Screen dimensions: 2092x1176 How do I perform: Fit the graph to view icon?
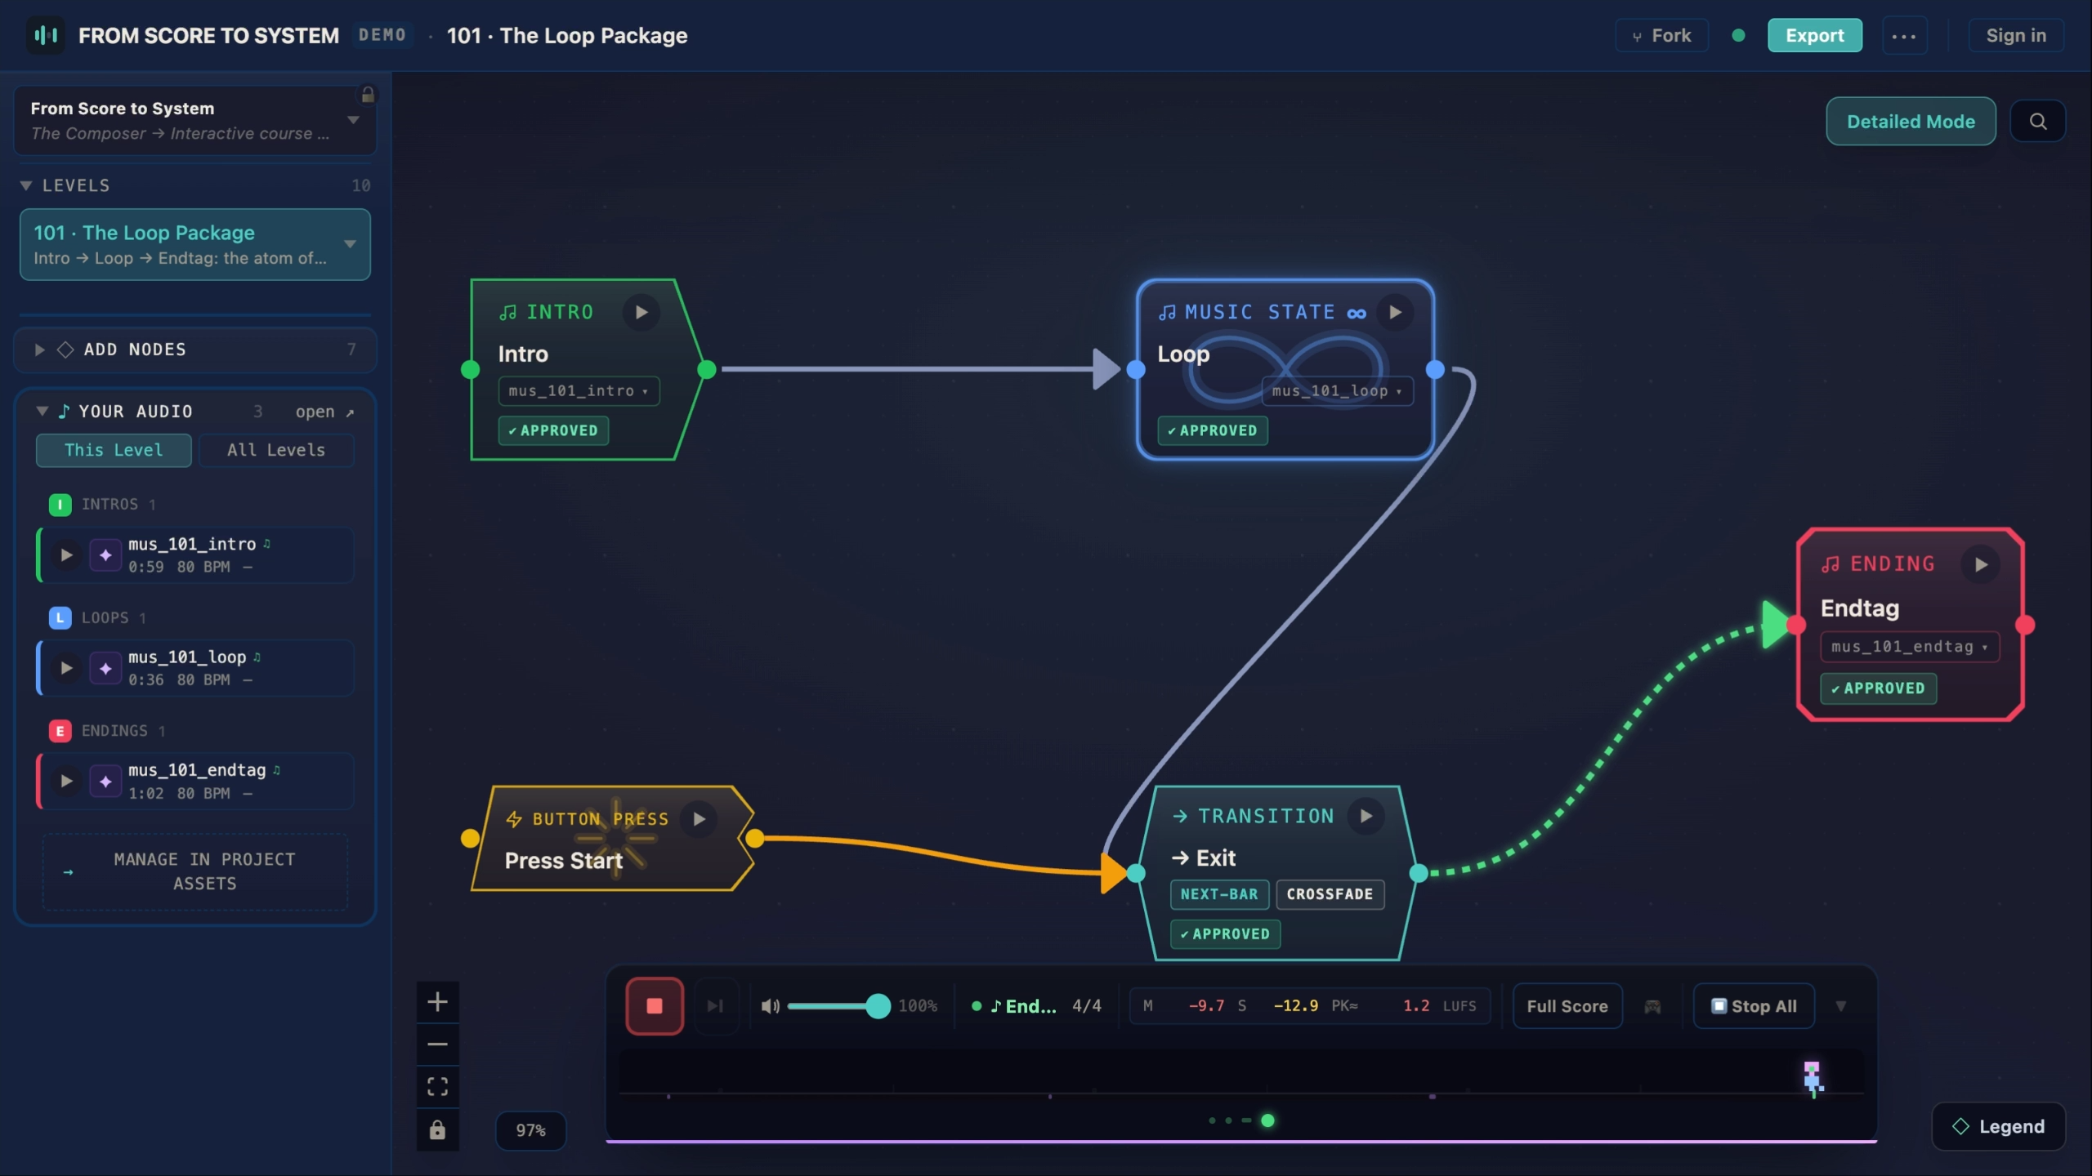coord(437,1087)
